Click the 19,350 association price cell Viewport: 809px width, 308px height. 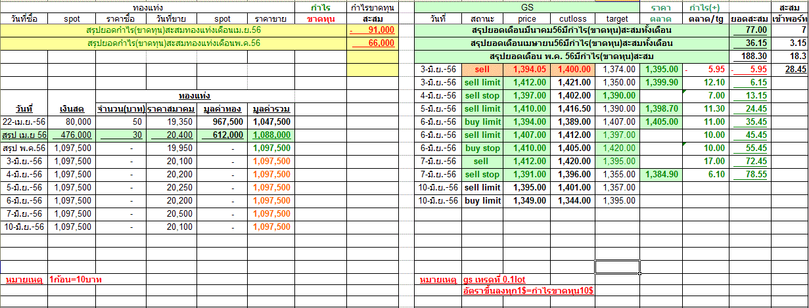click(172, 121)
